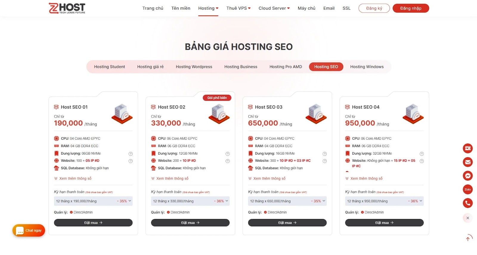
Task: Open payment term dropdown for Host SEO 02
Action: [190, 201]
